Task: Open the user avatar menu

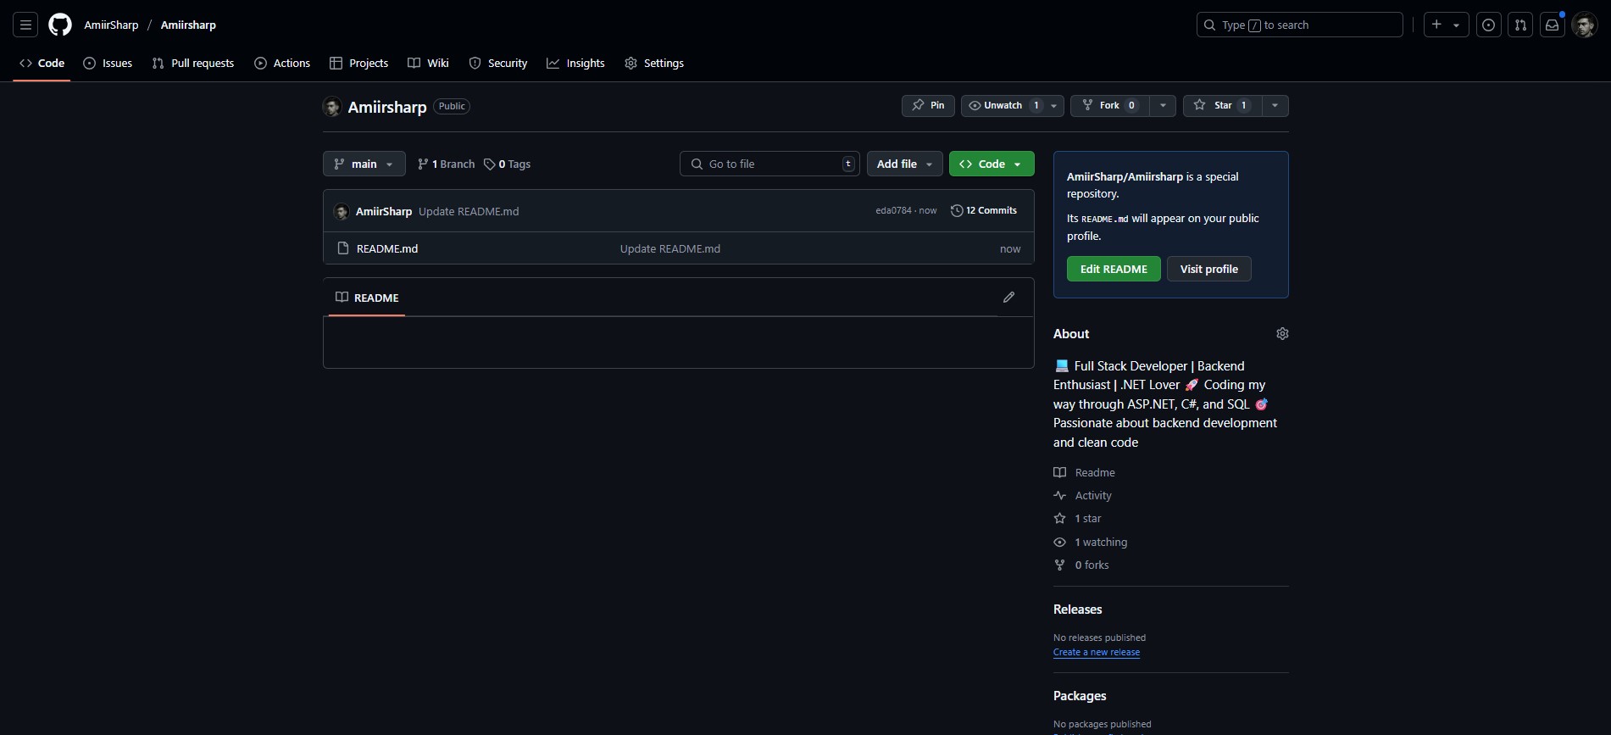Action: point(1584,25)
